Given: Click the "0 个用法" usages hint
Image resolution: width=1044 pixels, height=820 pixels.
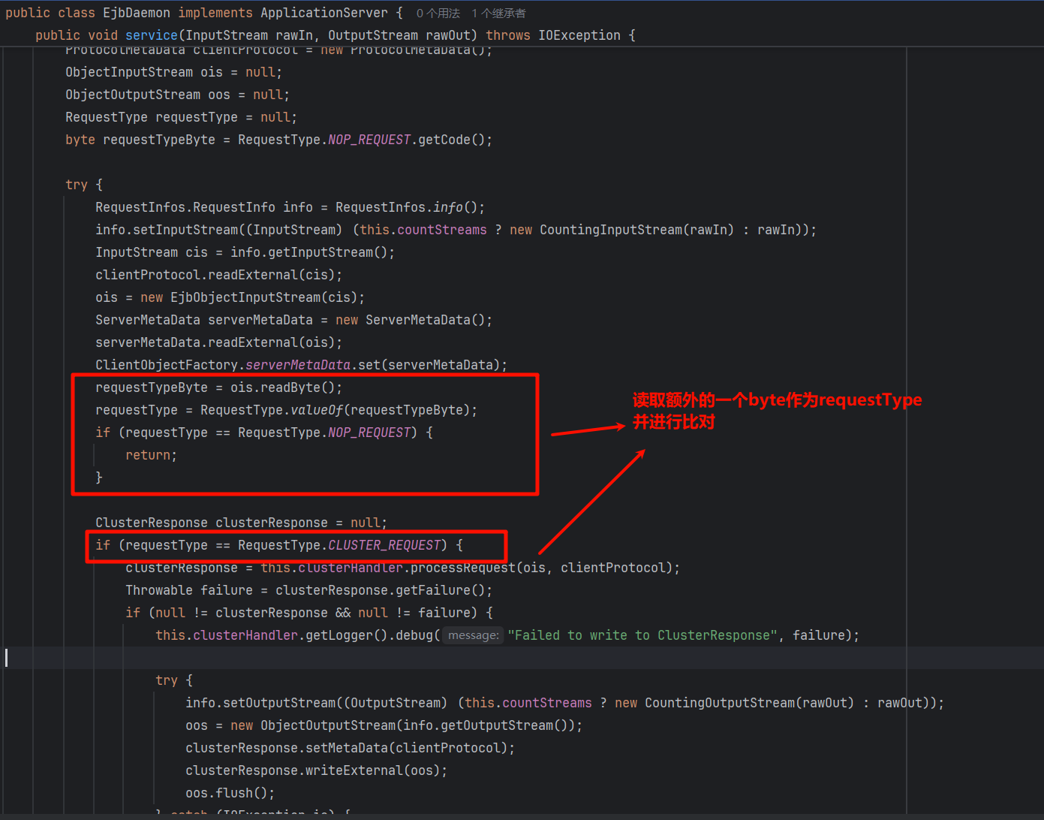Looking at the screenshot, I should (x=438, y=14).
